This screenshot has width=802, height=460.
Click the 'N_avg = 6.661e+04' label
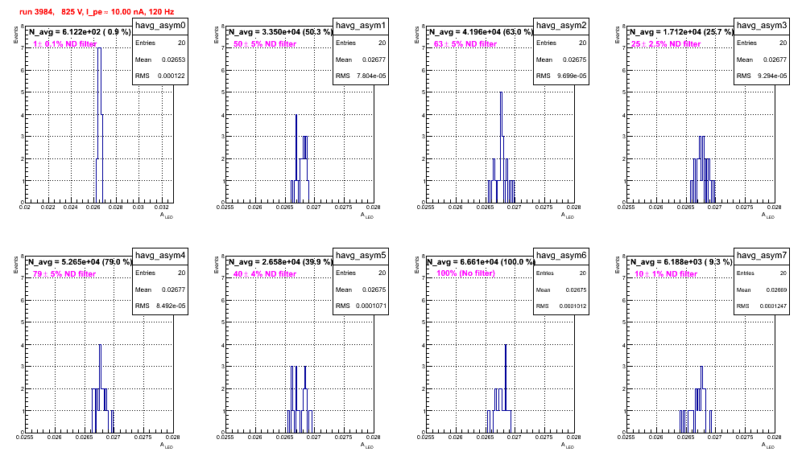click(481, 261)
